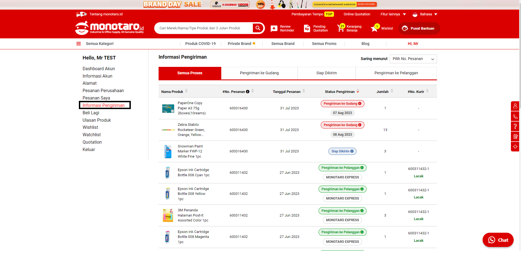Click Lacak for Epson Cyan order
The width and height of the screenshot is (523, 256).
(418, 176)
